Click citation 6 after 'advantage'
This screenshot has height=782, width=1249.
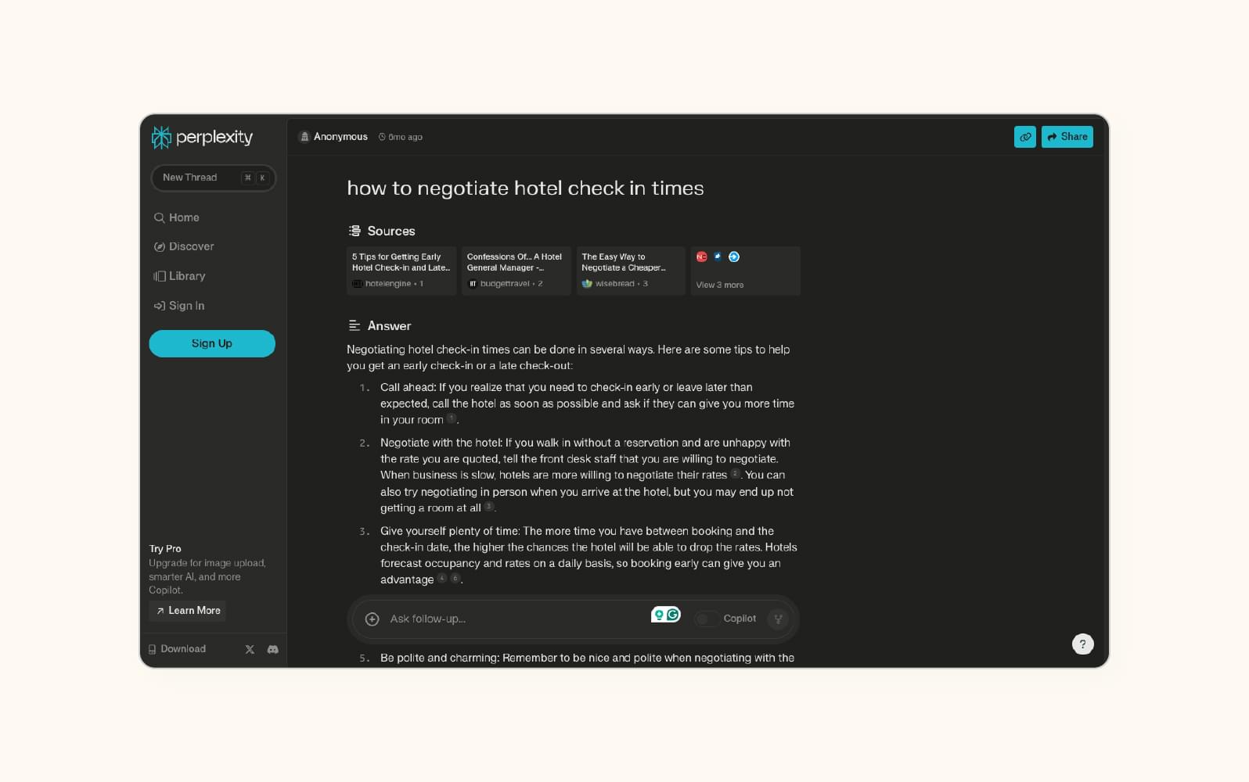tap(455, 578)
